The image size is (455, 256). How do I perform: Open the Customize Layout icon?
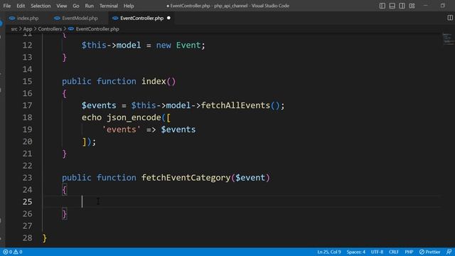coord(412,6)
